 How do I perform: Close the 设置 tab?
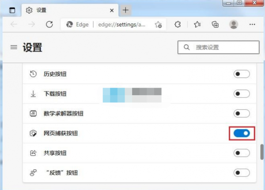coord(112,11)
